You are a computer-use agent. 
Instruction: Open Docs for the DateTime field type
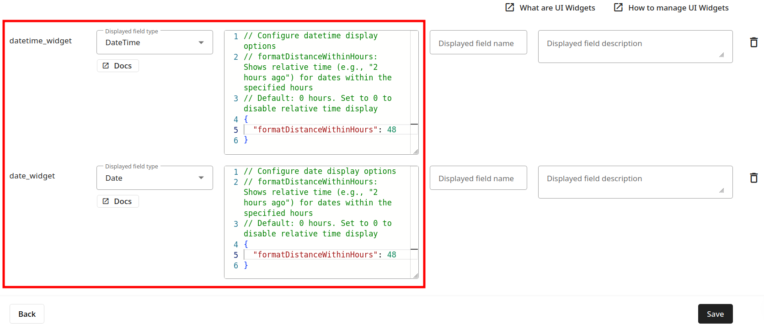point(118,66)
